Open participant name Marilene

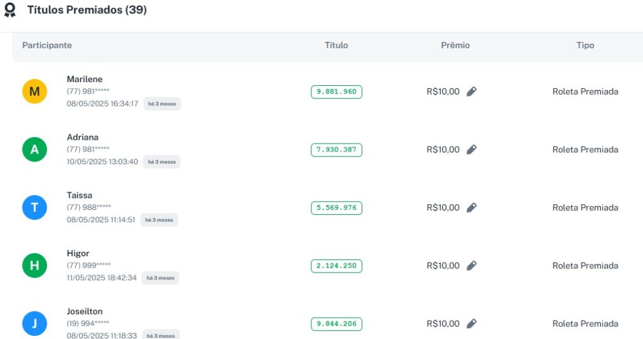[85, 80]
